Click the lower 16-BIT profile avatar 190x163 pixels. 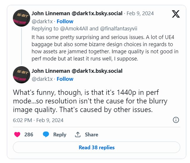click(21, 75)
